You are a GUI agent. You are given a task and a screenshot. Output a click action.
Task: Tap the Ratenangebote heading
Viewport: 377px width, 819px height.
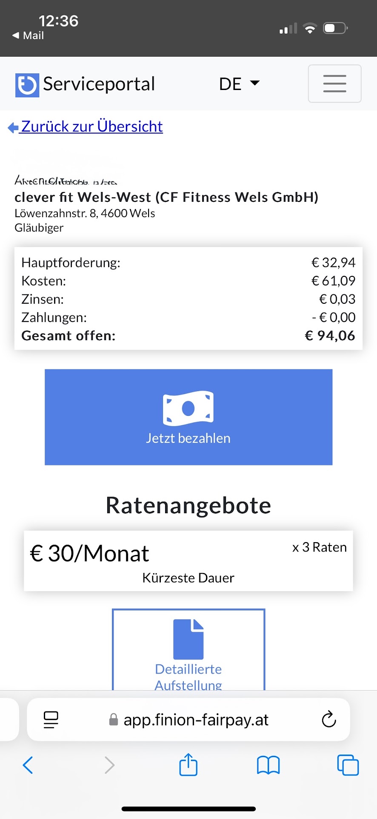tap(188, 505)
